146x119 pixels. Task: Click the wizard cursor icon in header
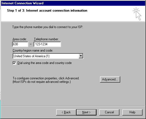(x=137, y=14)
